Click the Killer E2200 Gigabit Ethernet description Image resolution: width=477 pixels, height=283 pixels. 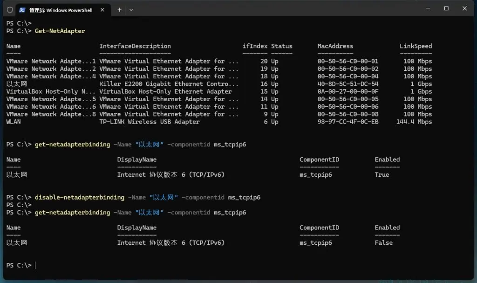(x=165, y=84)
